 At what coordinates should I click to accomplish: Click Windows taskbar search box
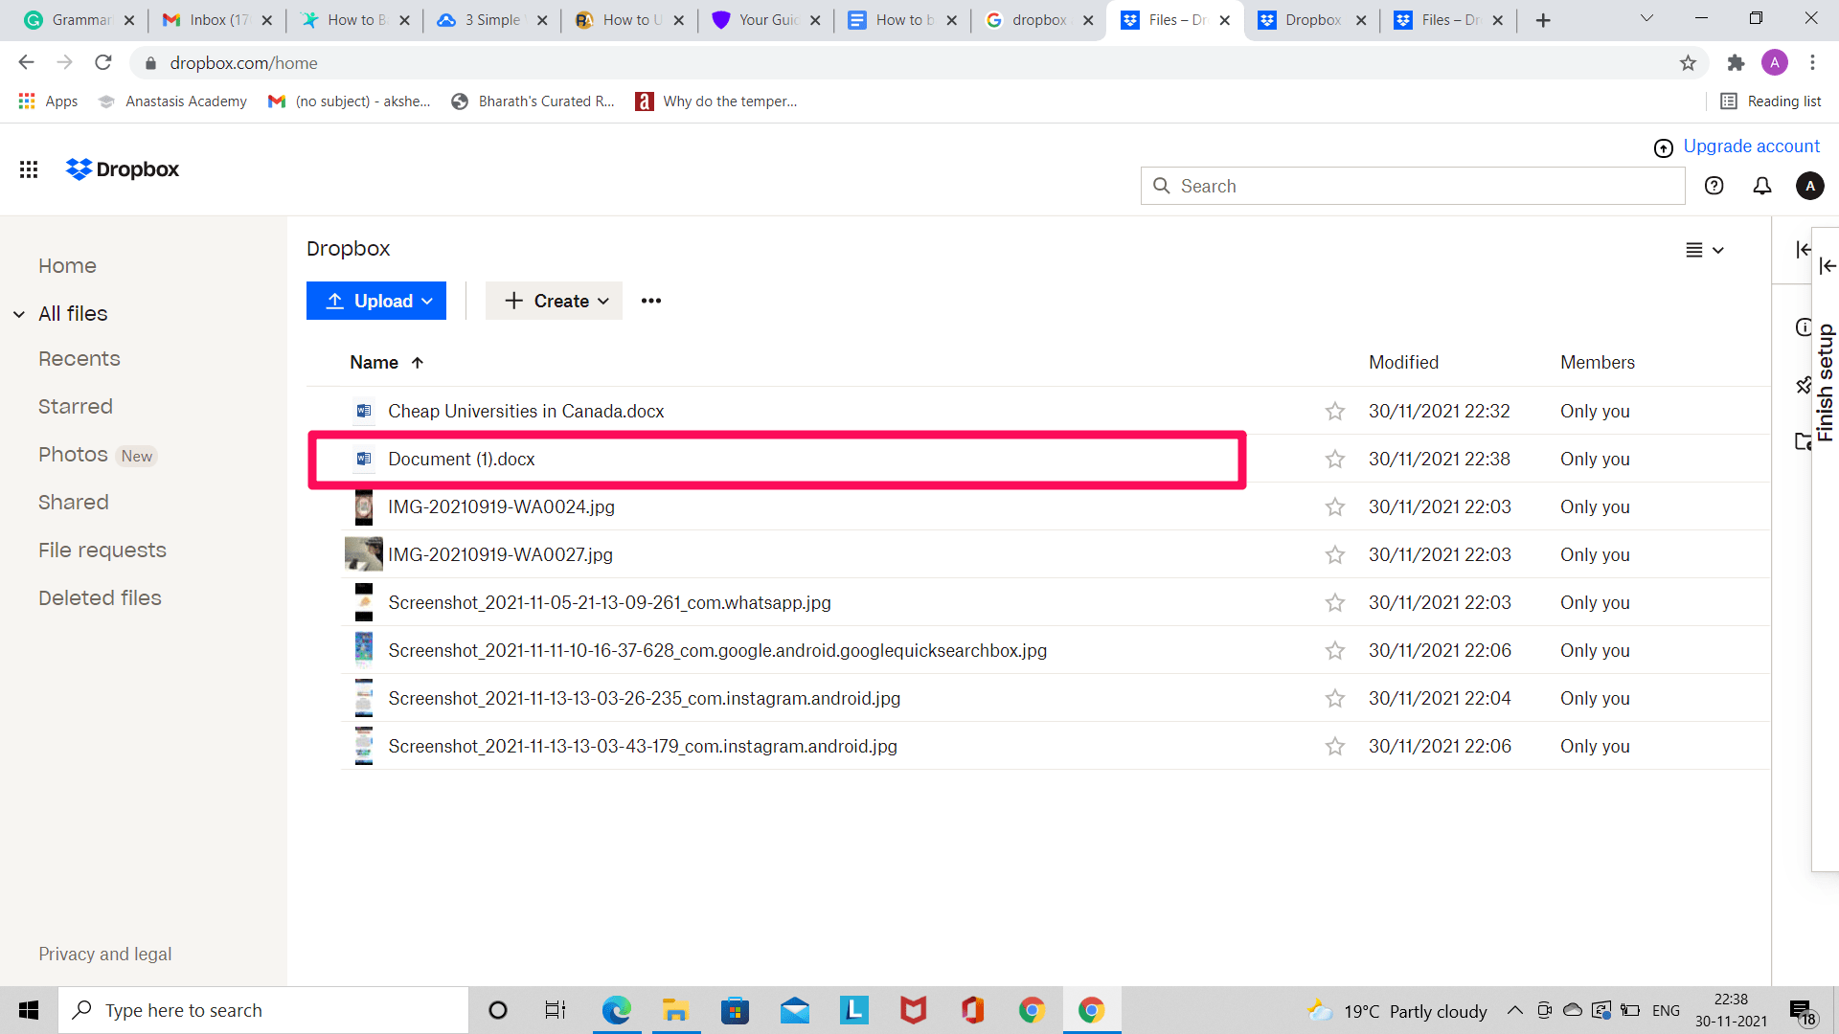263,1010
